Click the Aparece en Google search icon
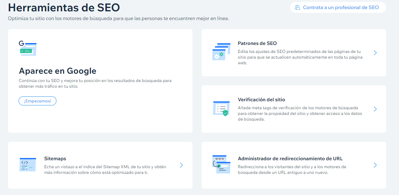The image size is (399, 195). coord(28,49)
